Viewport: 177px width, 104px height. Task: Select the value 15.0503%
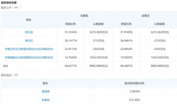coord(126,58)
